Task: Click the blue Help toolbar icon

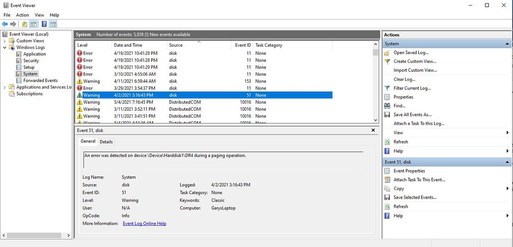Action: click(x=44, y=24)
